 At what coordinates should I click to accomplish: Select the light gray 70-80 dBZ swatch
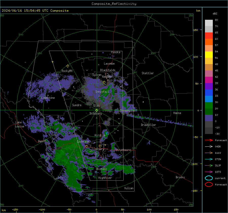(x=209, y=23)
